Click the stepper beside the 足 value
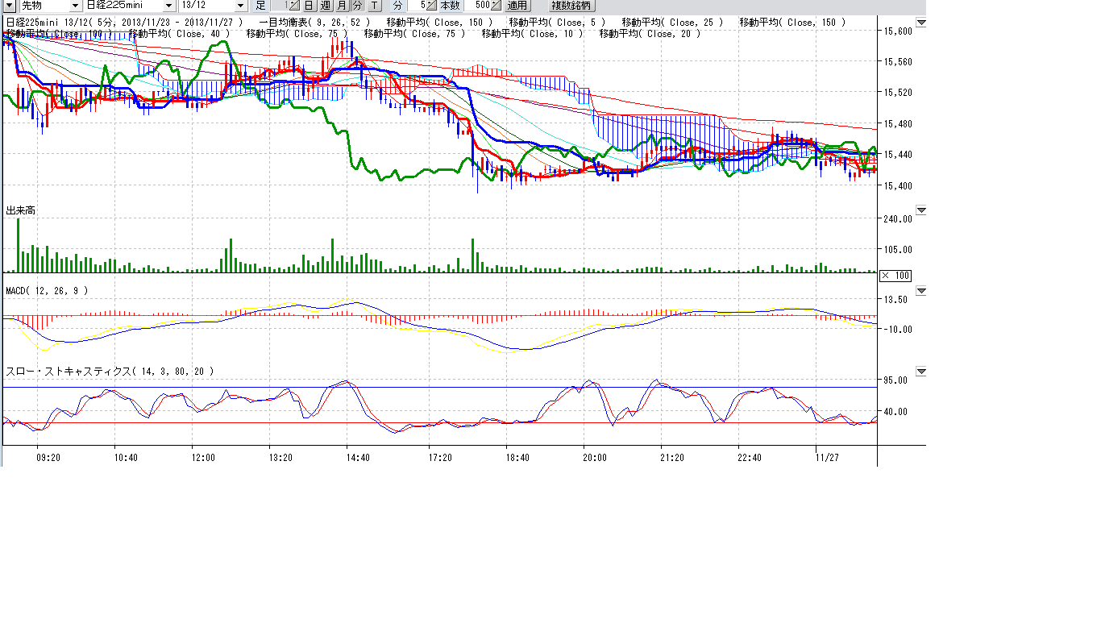This screenshot has width=1101, height=619. pyautogui.click(x=294, y=6)
